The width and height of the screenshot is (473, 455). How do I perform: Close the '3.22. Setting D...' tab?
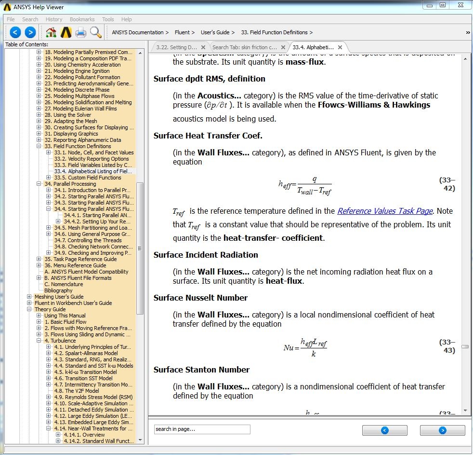coord(203,47)
